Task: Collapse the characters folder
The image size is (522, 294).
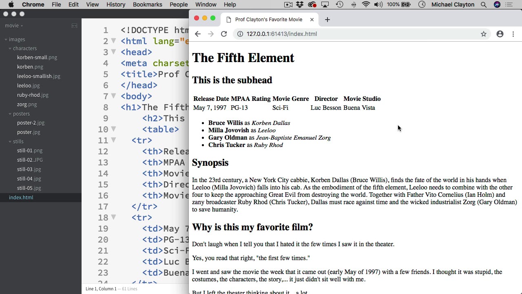Action: pyautogui.click(x=10, y=49)
